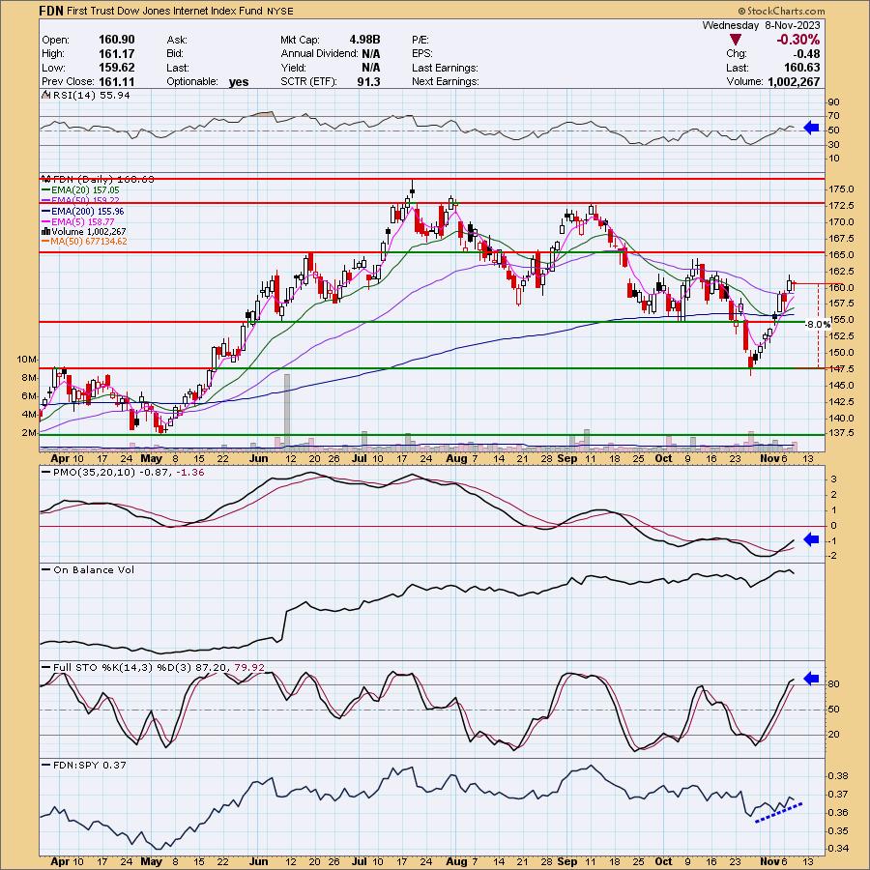Viewport: 870px width, 870px height.
Task: Click the 175.0 price axis label
Action: click(x=840, y=189)
